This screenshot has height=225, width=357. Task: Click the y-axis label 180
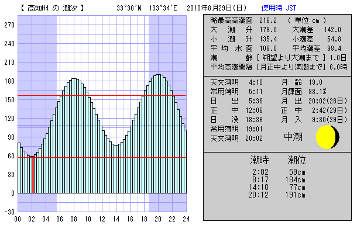(9, 81)
